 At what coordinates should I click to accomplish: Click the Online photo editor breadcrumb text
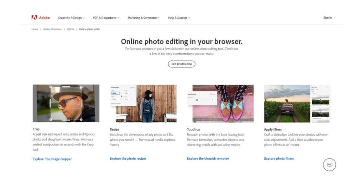[90, 29]
